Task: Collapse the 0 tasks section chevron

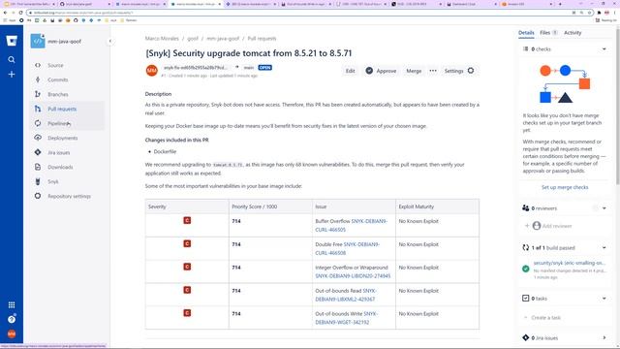Action: [604, 299]
